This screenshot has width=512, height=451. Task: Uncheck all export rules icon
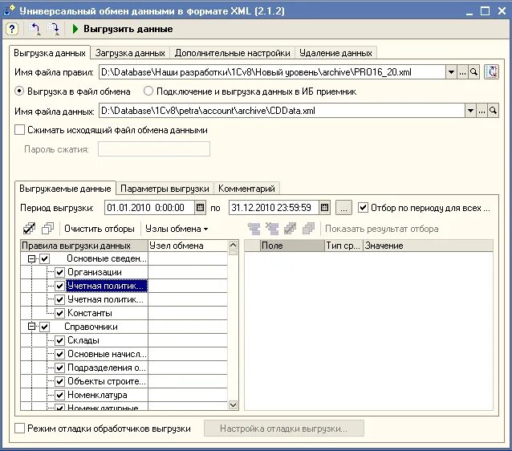(x=47, y=229)
